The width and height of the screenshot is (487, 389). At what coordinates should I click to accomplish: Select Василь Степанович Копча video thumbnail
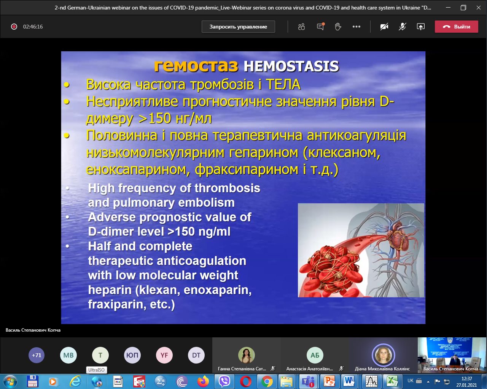[450, 355]
